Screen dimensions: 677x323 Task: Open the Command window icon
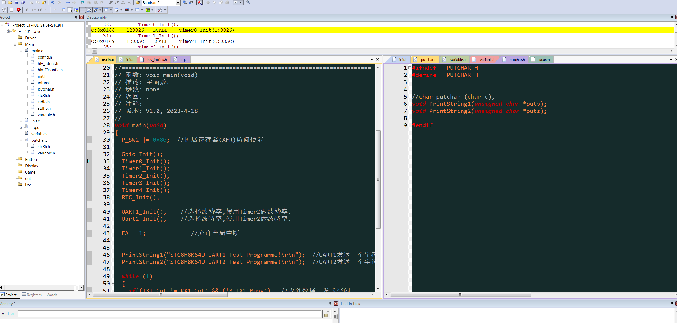pyautogui.click(x=63, y=10)
